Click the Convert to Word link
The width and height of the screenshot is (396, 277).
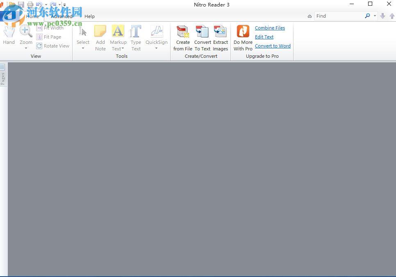273,45
